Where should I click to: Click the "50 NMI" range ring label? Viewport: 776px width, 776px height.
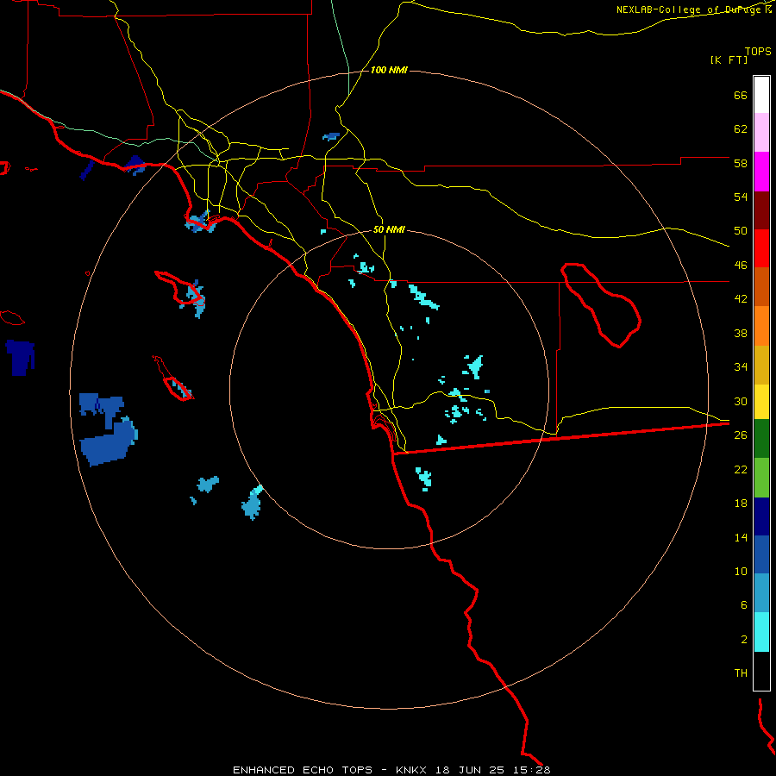click(x=389, y=229)
